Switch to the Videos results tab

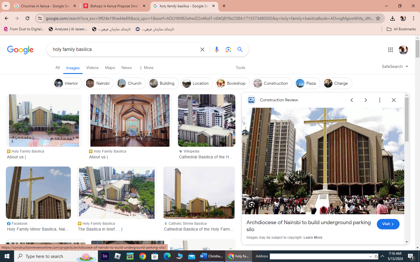92,68
